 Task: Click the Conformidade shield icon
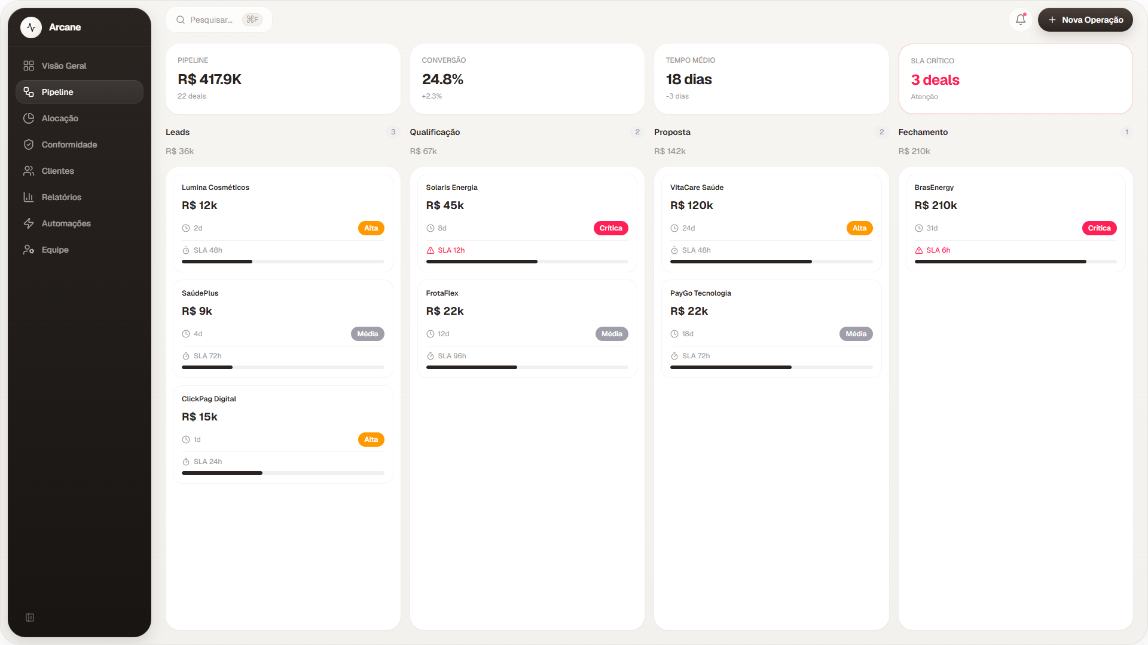coord(29,145)
